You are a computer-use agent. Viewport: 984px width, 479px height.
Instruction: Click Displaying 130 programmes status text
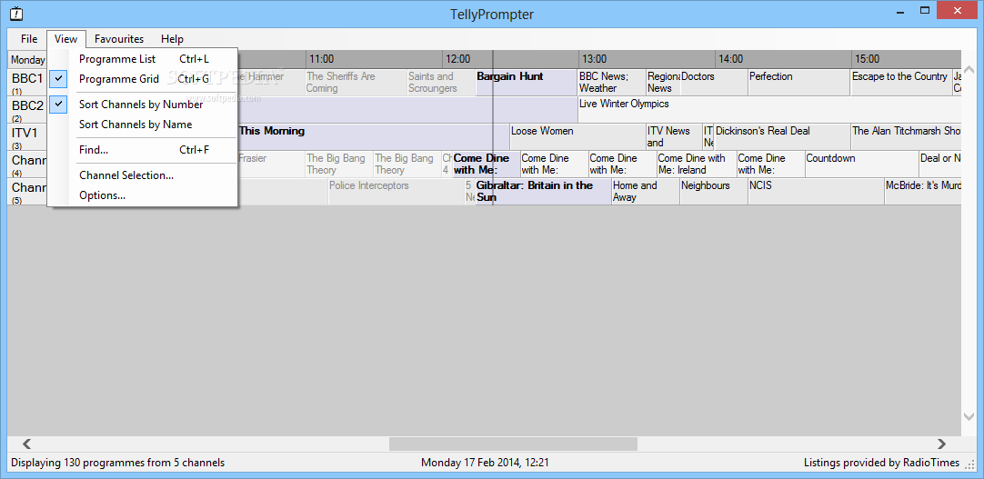[118, 463]
